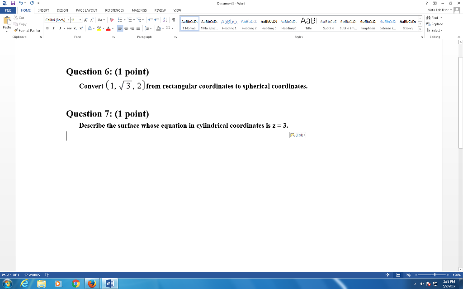Screen dimensions: 463x289
Task: Open the font name dropdown Calibri (Body)
Action: [x=56, y=20]
